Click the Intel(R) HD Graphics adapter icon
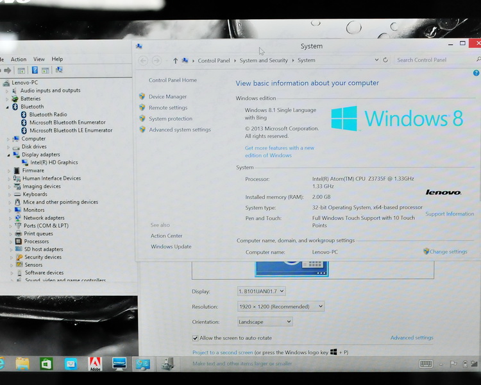The image size is (481, 385). pos(25,162)
